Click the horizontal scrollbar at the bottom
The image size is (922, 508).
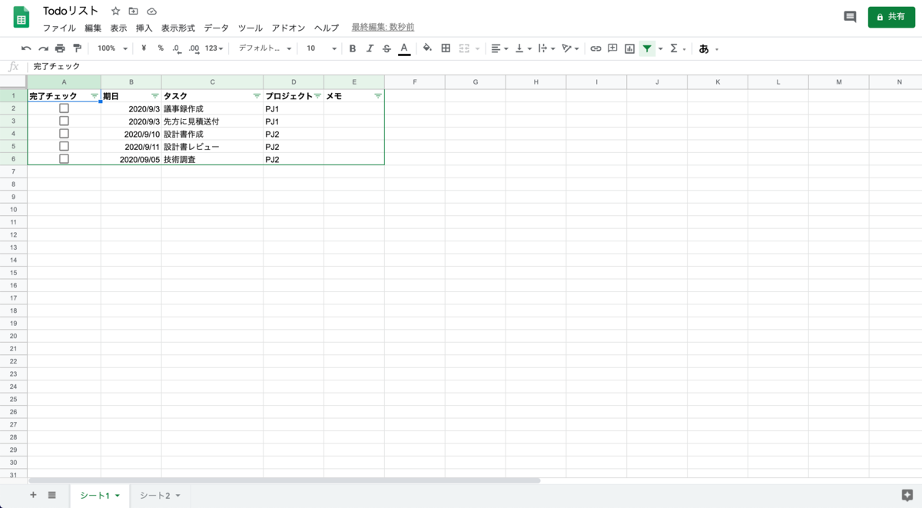coord(284,480)
